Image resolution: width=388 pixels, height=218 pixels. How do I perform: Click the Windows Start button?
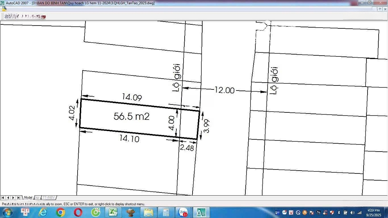pos(7,212)
